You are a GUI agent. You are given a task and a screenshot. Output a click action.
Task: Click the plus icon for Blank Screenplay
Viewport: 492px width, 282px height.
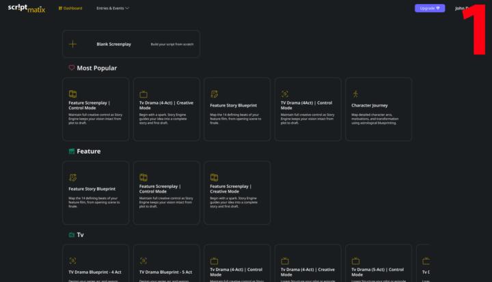click(73, 44)
